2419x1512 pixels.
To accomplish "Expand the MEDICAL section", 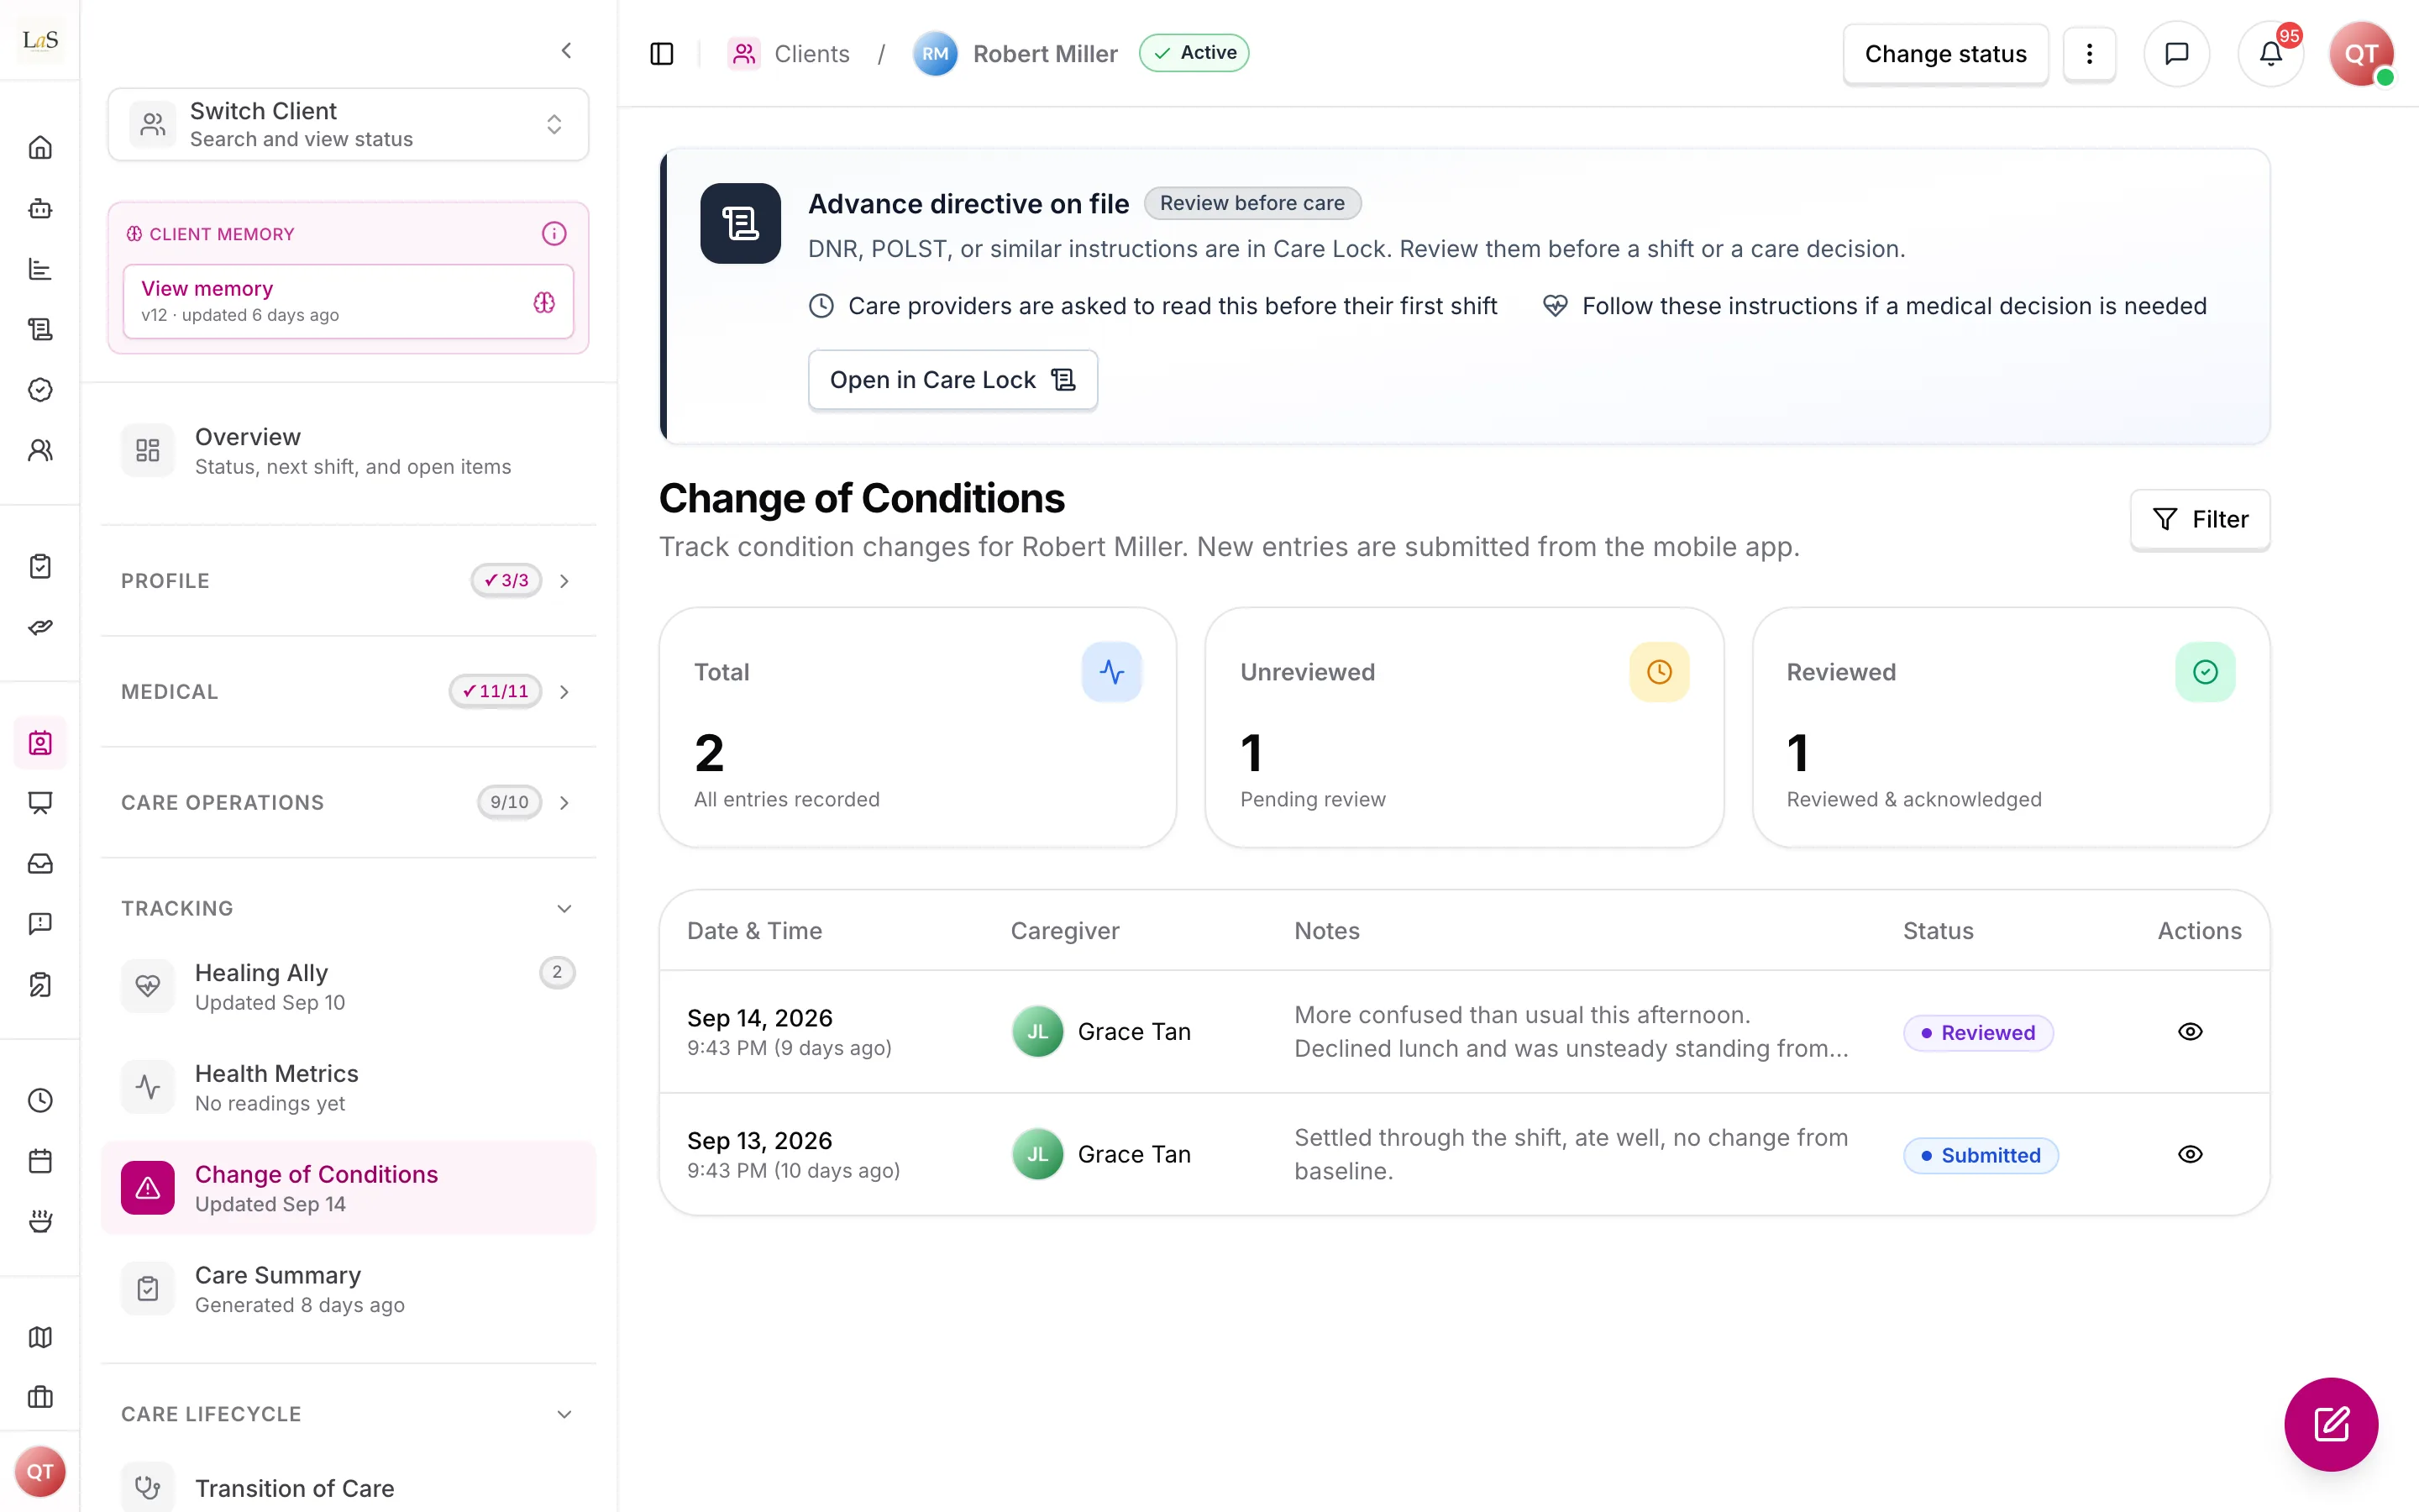I will [x=348, y=691].
